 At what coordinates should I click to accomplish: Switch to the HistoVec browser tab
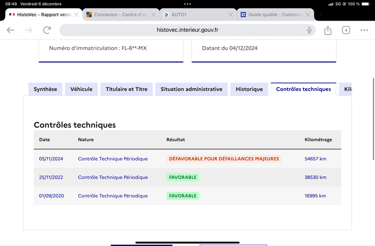44,15
